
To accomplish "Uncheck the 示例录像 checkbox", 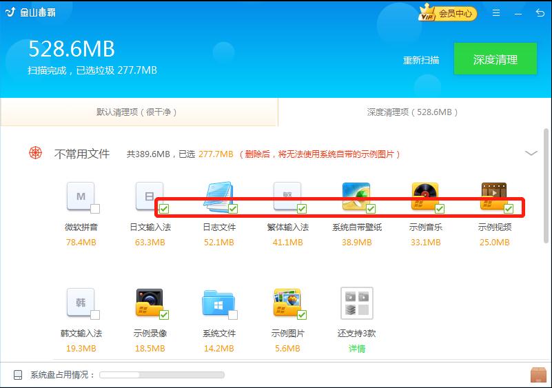I will pyautogui.click(x=164, y=315).
